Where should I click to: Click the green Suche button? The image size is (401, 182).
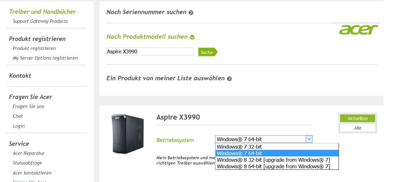point(208,52)
